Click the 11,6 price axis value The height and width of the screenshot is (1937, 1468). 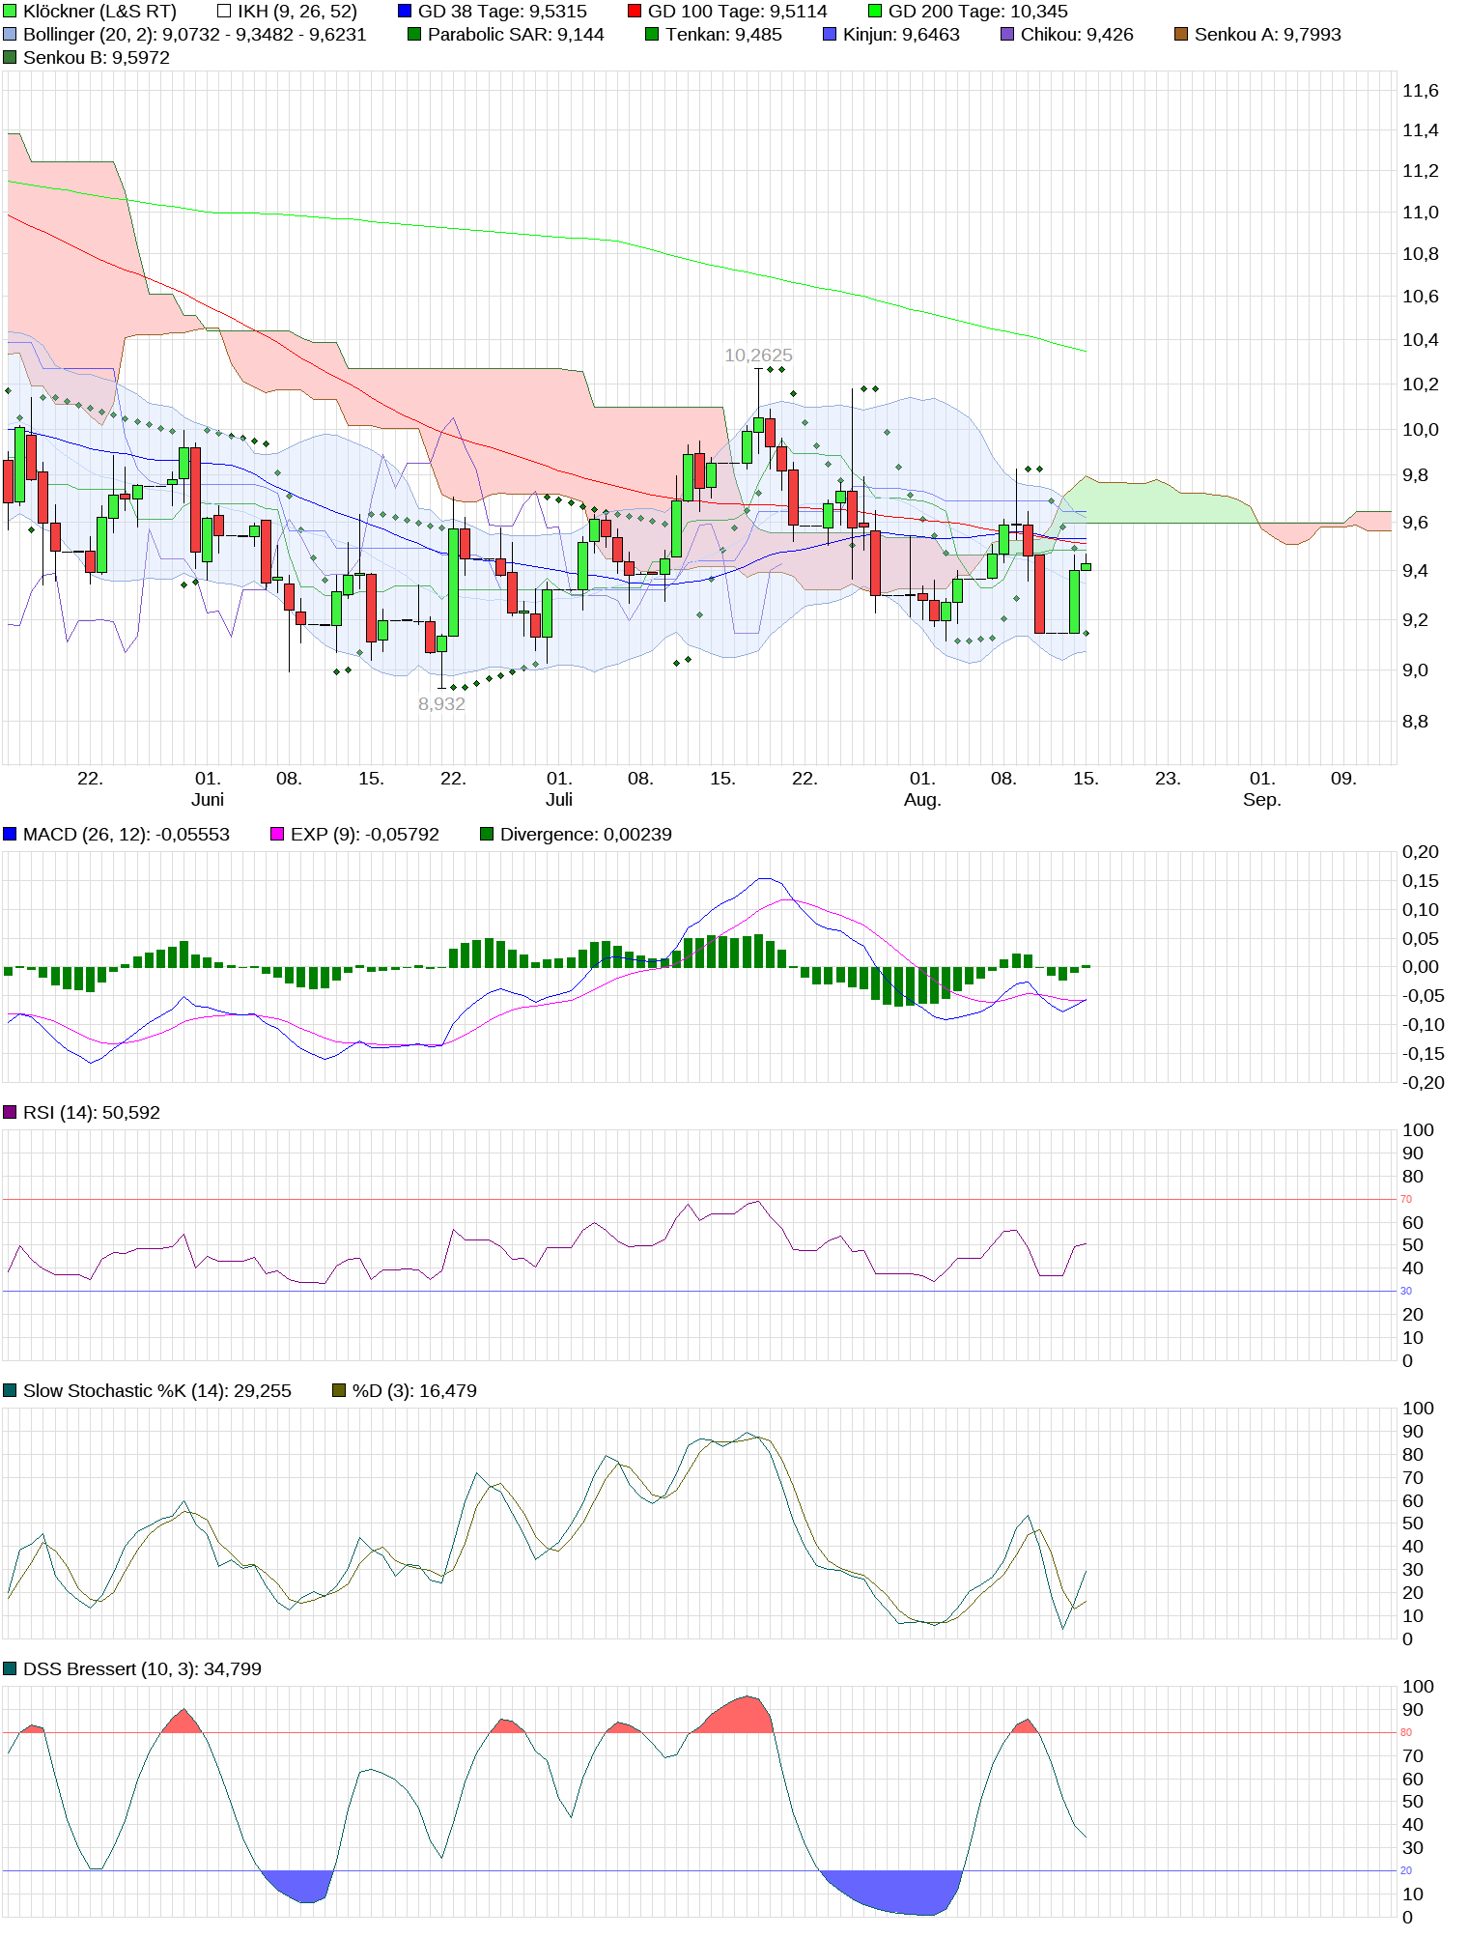tap(1420, 91)
